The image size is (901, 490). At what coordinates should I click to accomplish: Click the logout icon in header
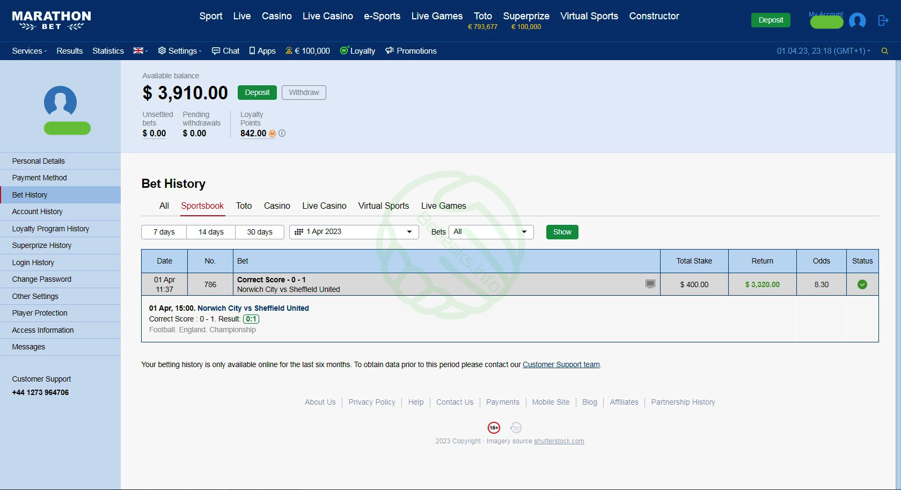pyautogui.click(x=883, y=20)
